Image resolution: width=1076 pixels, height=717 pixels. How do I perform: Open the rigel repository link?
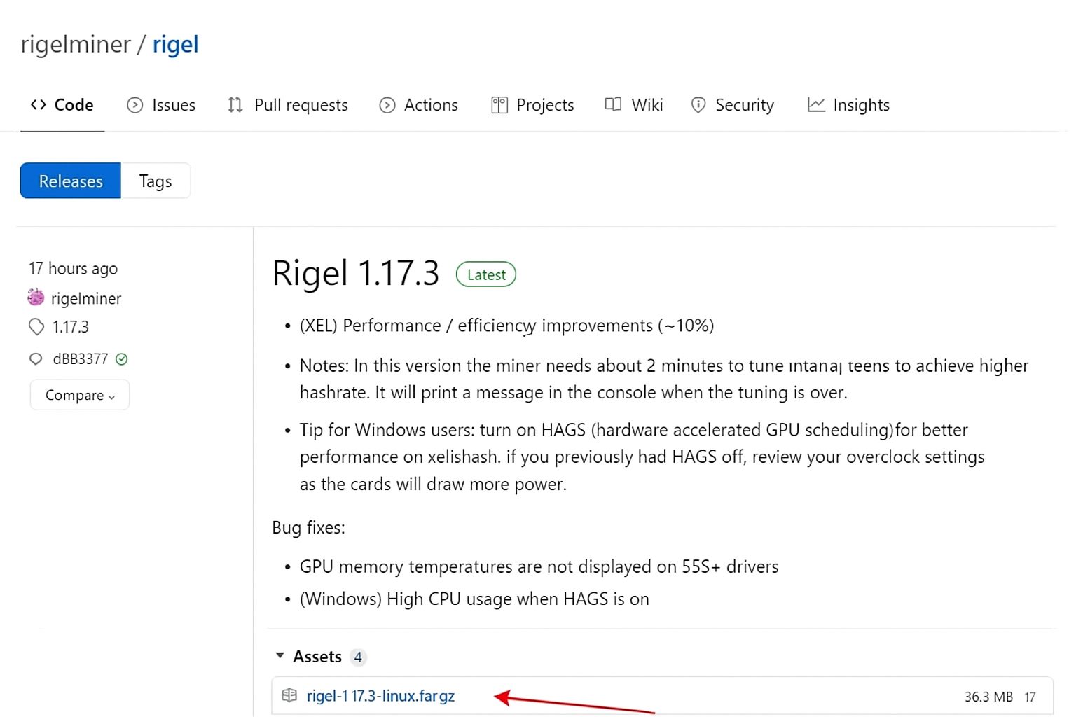click(x=175, y=44)
